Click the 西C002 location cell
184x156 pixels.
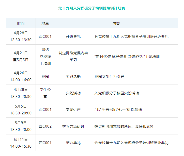[x=45, y=126]
